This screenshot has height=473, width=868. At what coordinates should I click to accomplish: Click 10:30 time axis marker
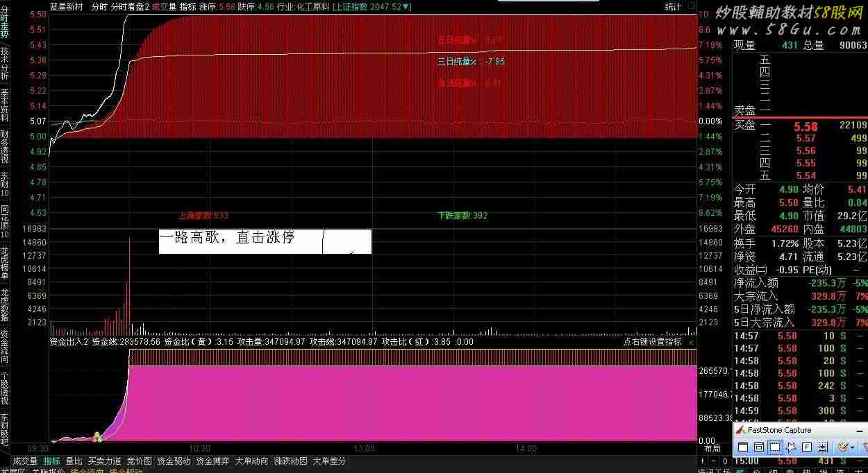click(199, 449)
